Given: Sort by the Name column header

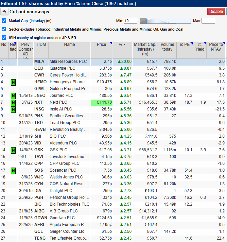Looking at the screenshot, I should click(x=69, y=50).
